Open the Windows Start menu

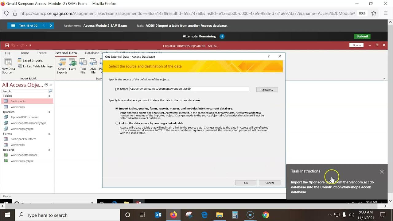tap(7, 215)
